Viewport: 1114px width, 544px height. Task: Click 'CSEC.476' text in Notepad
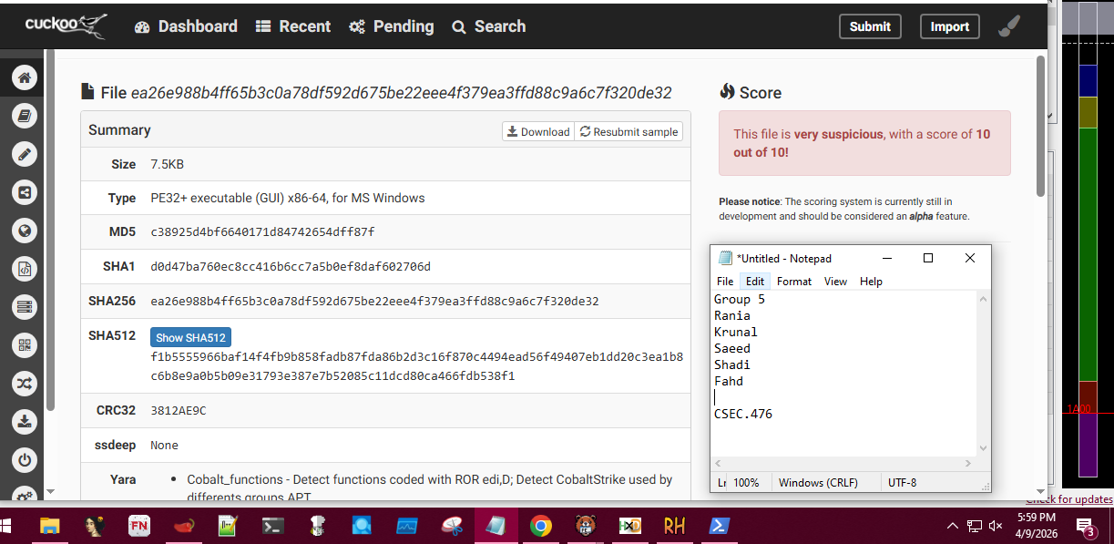click(x=743, y=414)
